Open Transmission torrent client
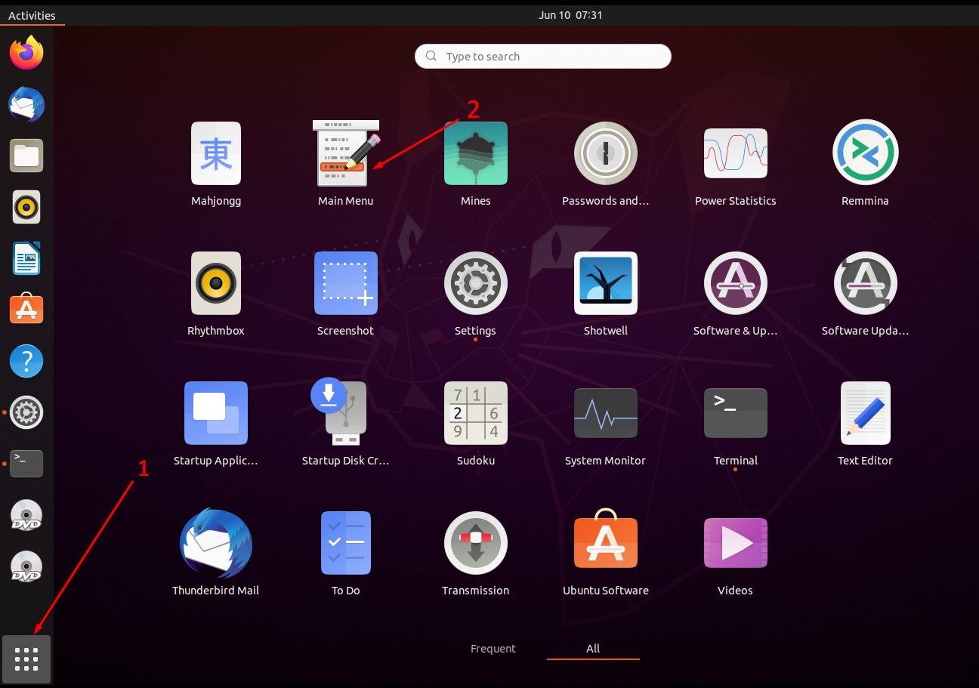Image resolution: width=979 pixels, height=688 pixels. pyautogui.click(x=476, y=543)
